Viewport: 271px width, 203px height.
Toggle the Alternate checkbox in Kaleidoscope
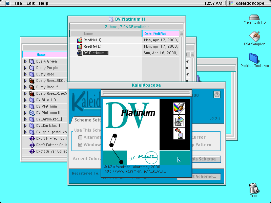pos(80,137)
